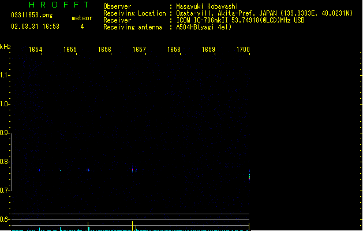Click the 1658 time axis label
The width and height of the screenshot is (363, 231).
pos(174,50)
